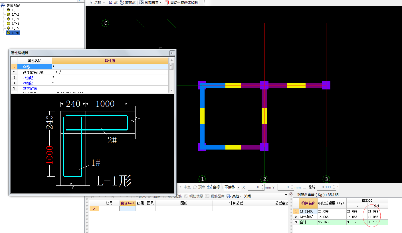Click the 1# rebar label in diagram
402x233 pixels.
[96, 163]
